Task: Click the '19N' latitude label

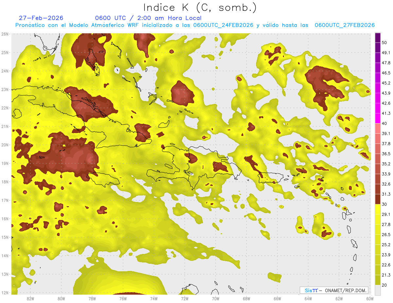Action: tap(5, 163)
